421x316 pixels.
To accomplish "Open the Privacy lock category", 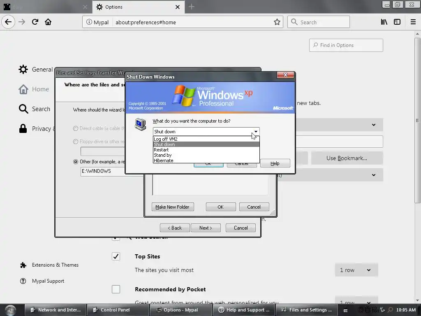I will point(36,129).
